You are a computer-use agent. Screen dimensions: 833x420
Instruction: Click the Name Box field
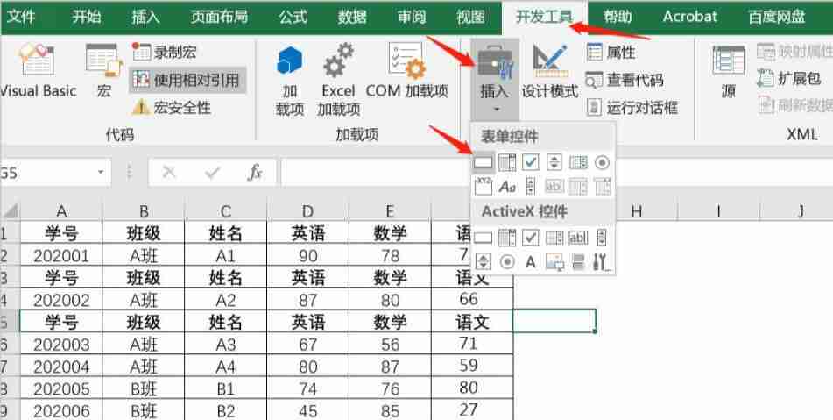pyautogui.click(x=53, y=172)
